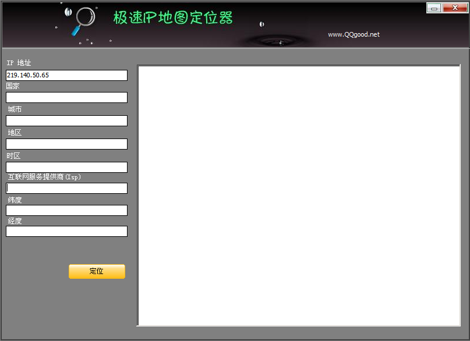Close the IP locator window

click(451, 8)
